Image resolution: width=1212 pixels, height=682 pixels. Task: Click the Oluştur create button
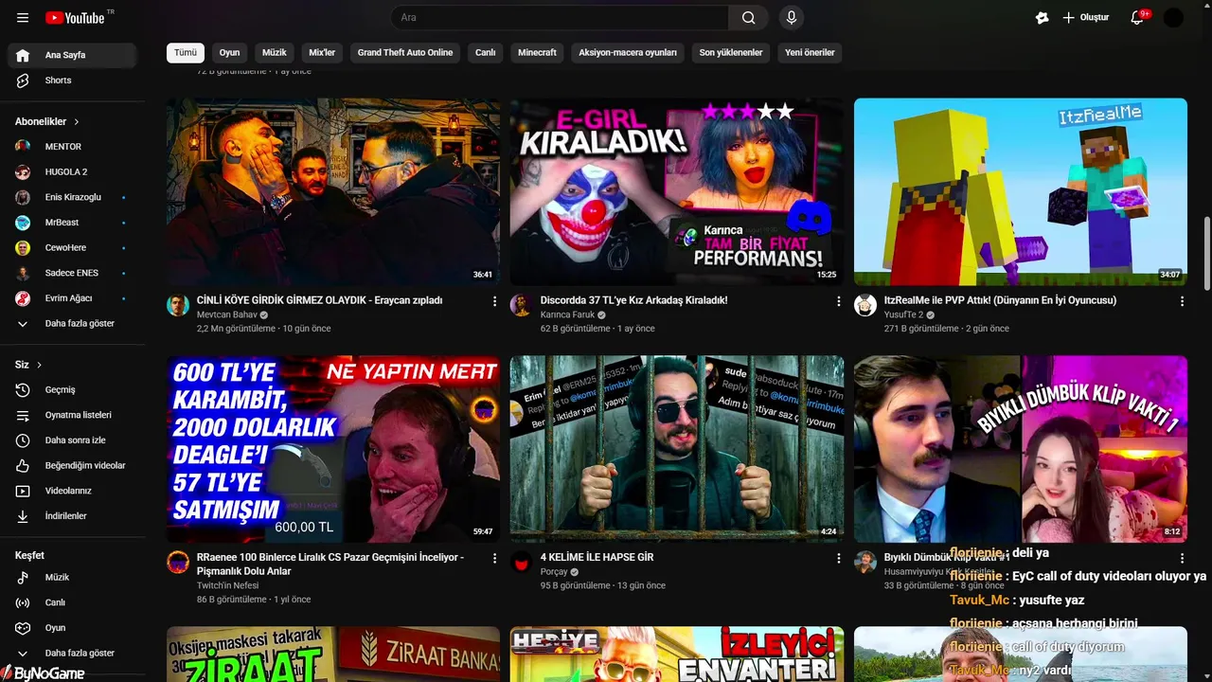pyautogui.click(x=1085, y=17)
